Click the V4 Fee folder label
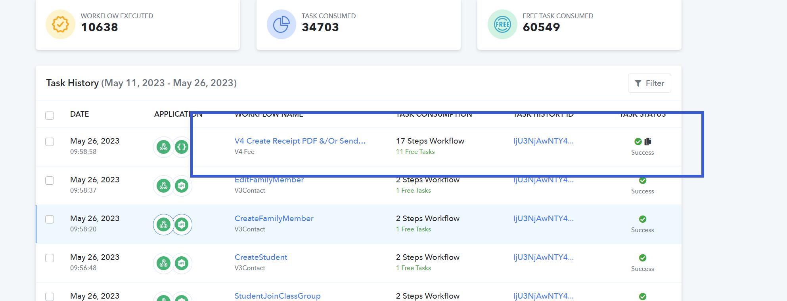This screenshot has height=301, width=787. 244,151
